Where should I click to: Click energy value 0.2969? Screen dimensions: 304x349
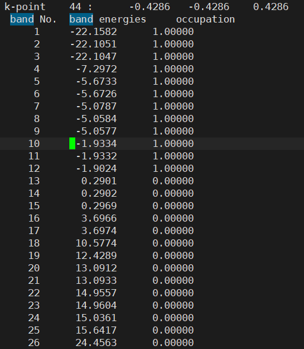point(99,206)
